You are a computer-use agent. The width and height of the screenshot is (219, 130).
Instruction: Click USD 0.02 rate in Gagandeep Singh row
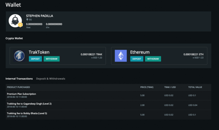[x=169, y=105]
